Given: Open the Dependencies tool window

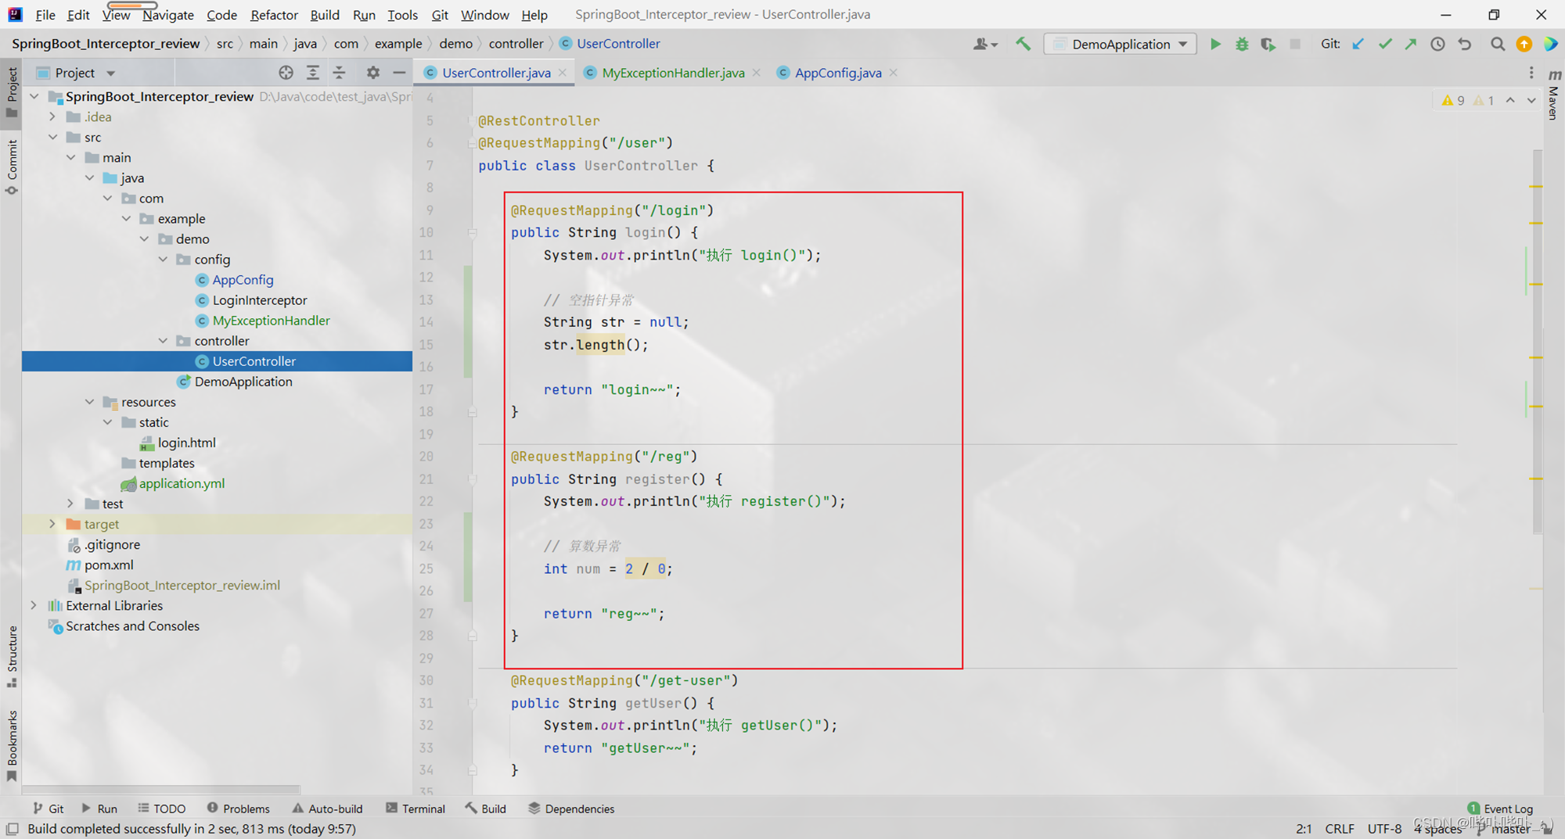Looking at the screenshot, I should tap(571, 809).
